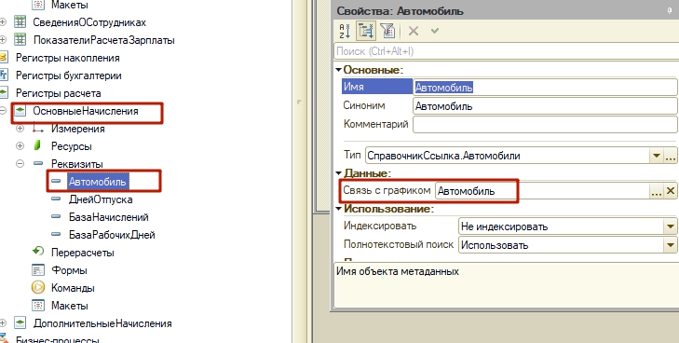Click the Связь с графиком value field
This screenshot has height=343, width=679.
pyautogui.click(x=542, y=191)
